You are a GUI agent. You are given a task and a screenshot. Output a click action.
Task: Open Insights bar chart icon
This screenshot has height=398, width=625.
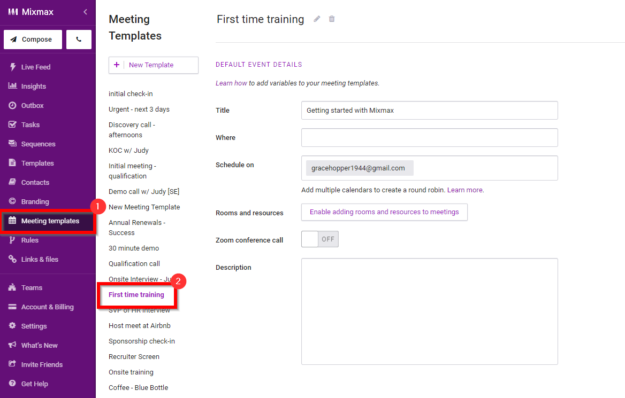[13, 86]
